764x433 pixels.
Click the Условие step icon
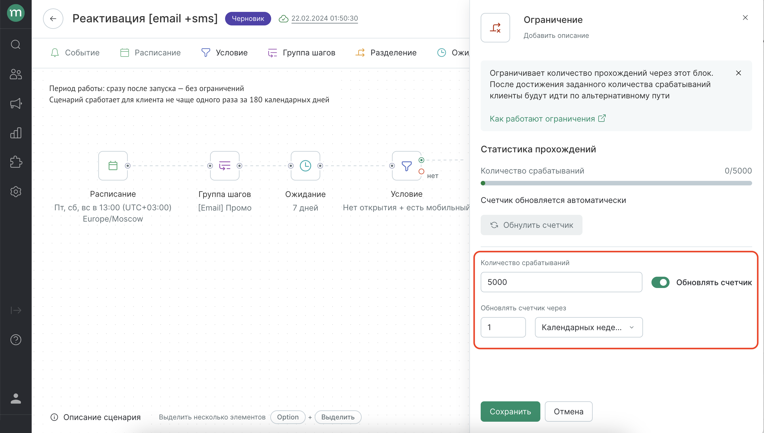pos(407,165)
